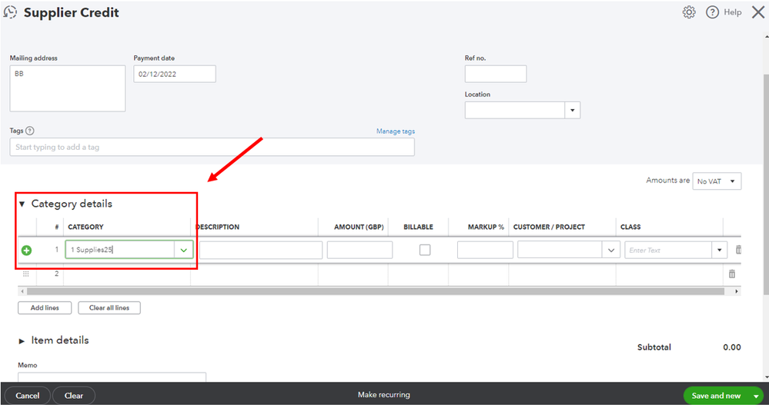Viewport: 769px width, 408px height.
Task: Click the Ref no. input field
Action: (496, 74)
